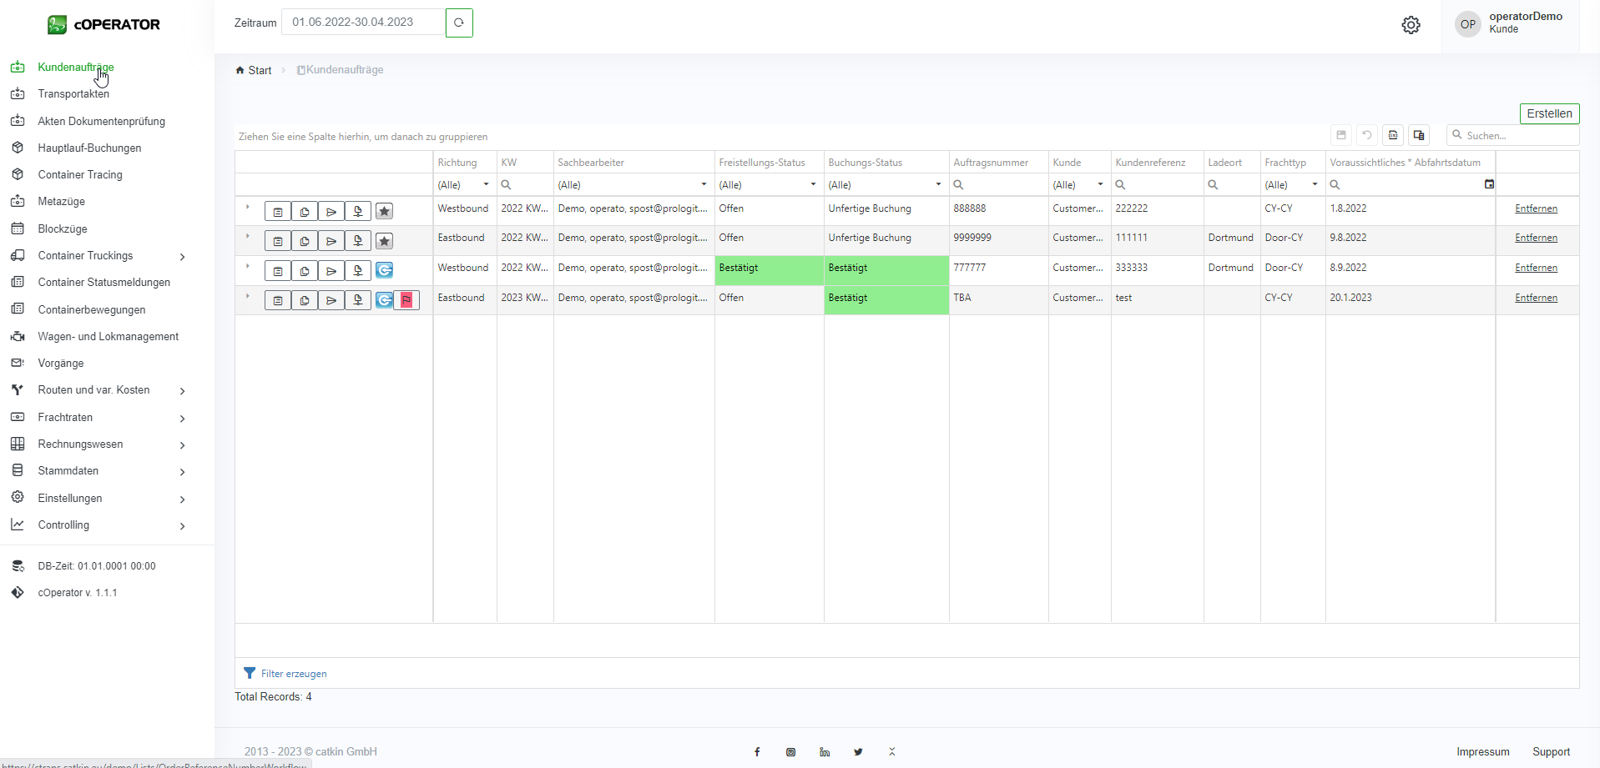The height and width of the screenshot is (768, 1600).
Task: Open the calendar picker in the Abfahrtsdatum filter
Action: [1489, 184]
